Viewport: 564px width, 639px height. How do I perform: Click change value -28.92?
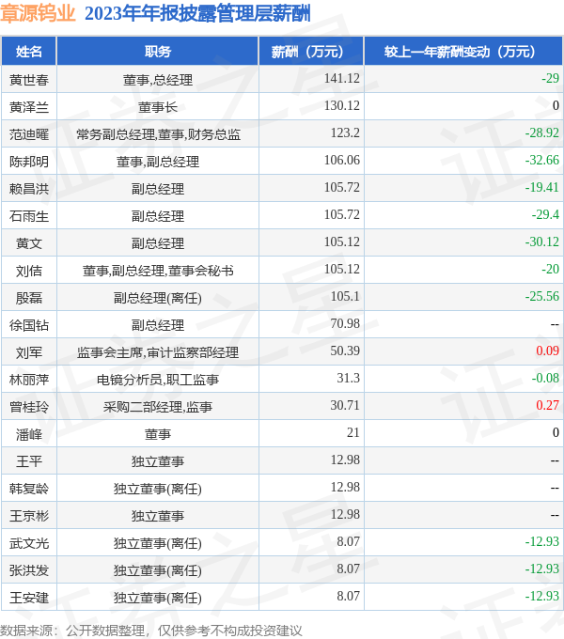pos(542,132)
